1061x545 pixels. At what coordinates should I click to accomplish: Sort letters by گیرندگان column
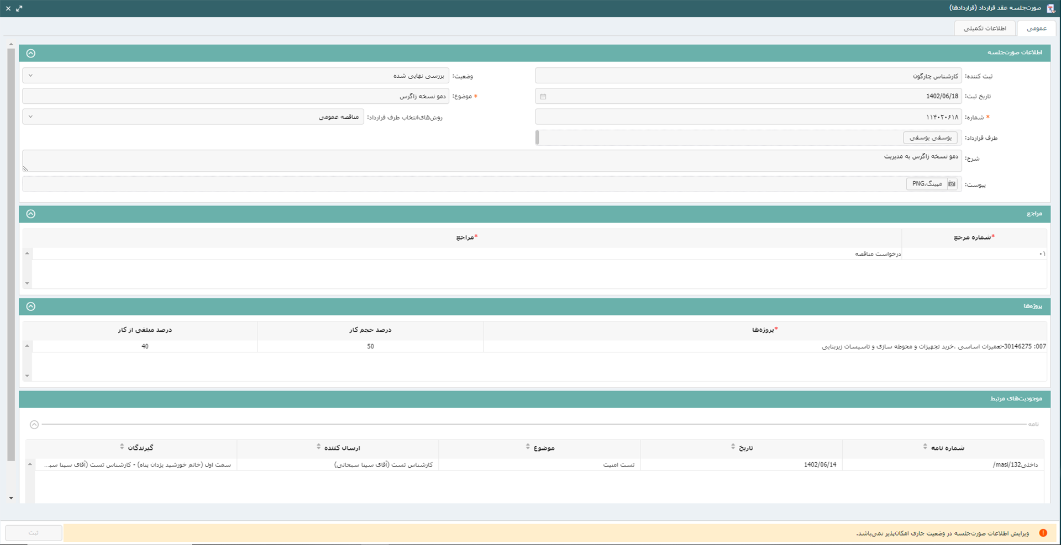click(122, 447)
